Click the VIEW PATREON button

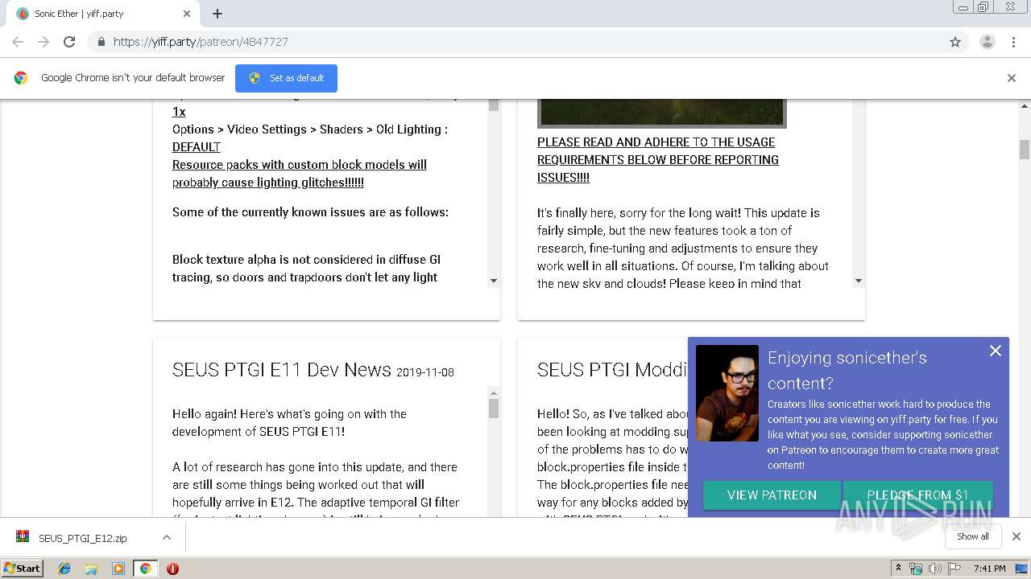772,495
